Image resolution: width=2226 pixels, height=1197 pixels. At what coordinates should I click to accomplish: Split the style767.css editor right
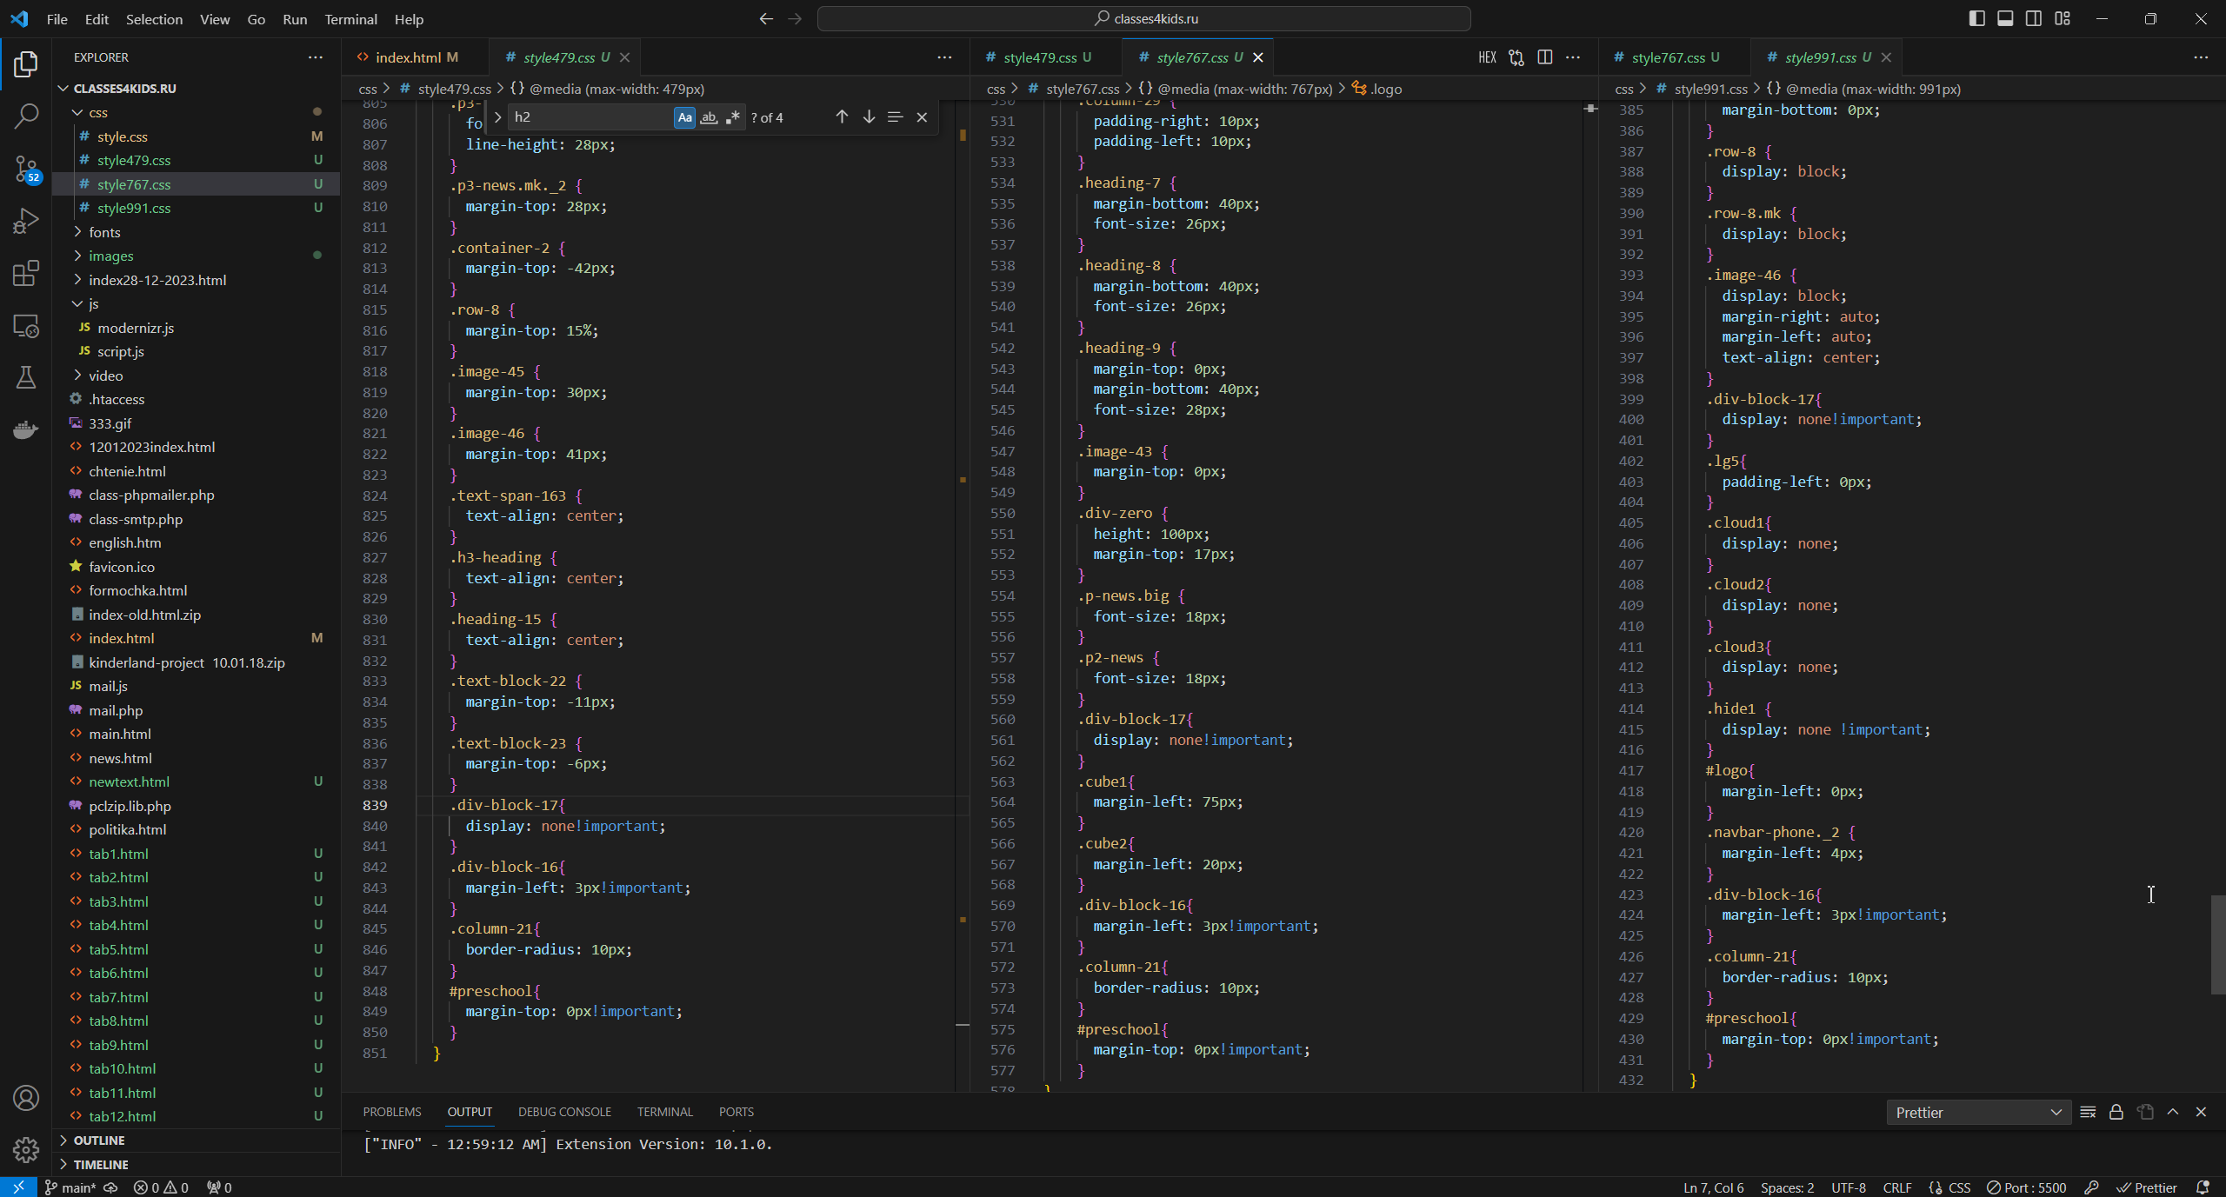pyautogui.click(x=1544, y=57)
